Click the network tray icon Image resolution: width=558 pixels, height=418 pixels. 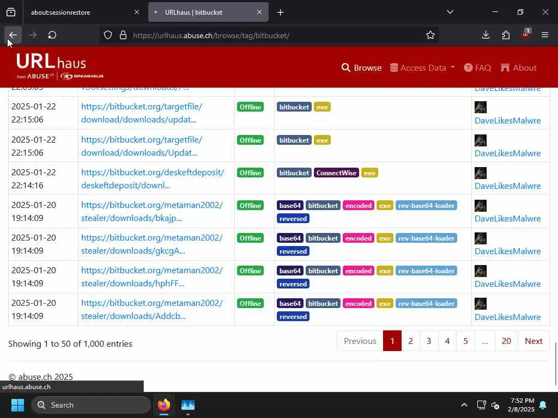point(481,405)
